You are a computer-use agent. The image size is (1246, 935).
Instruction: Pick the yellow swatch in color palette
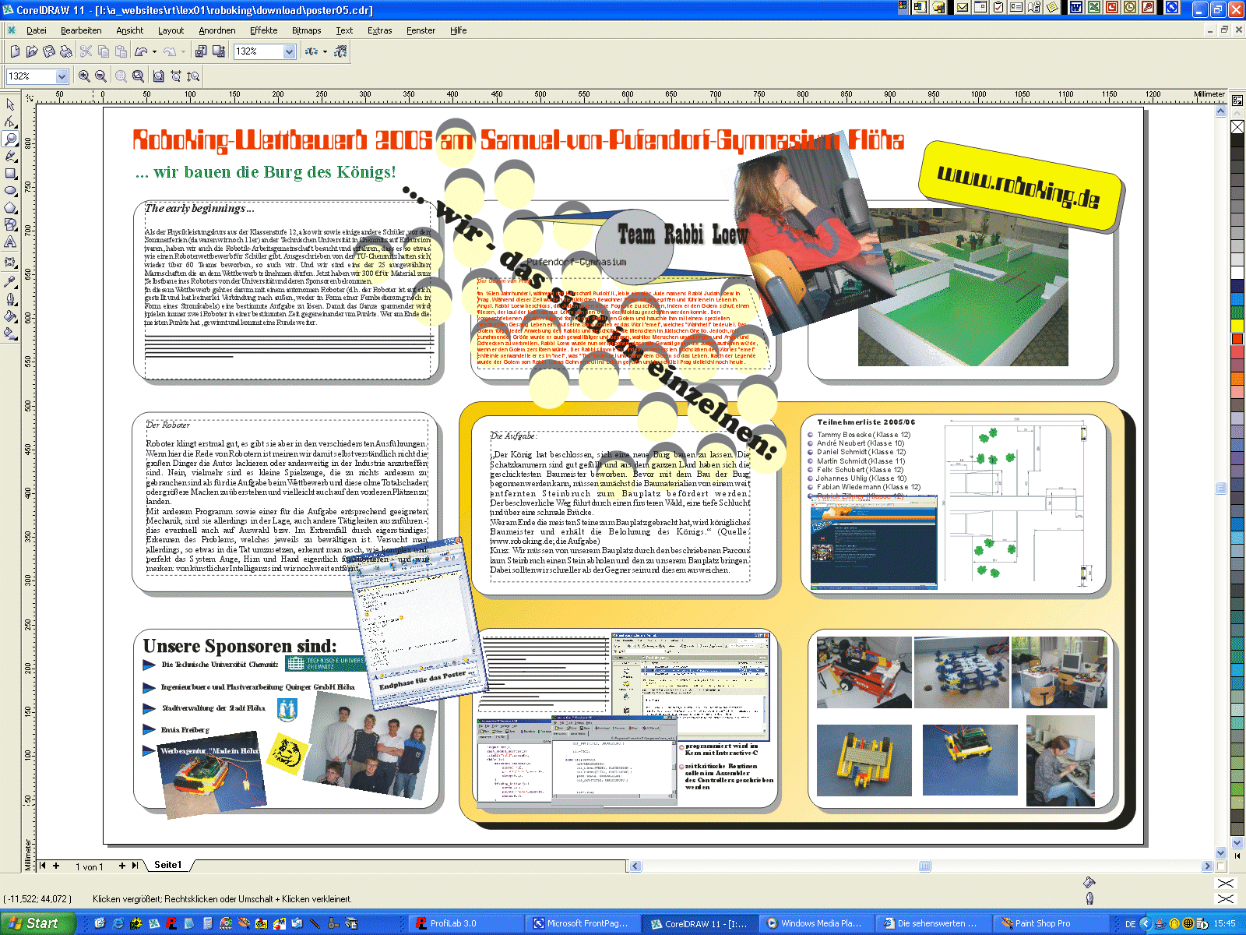coord(1237,325)
